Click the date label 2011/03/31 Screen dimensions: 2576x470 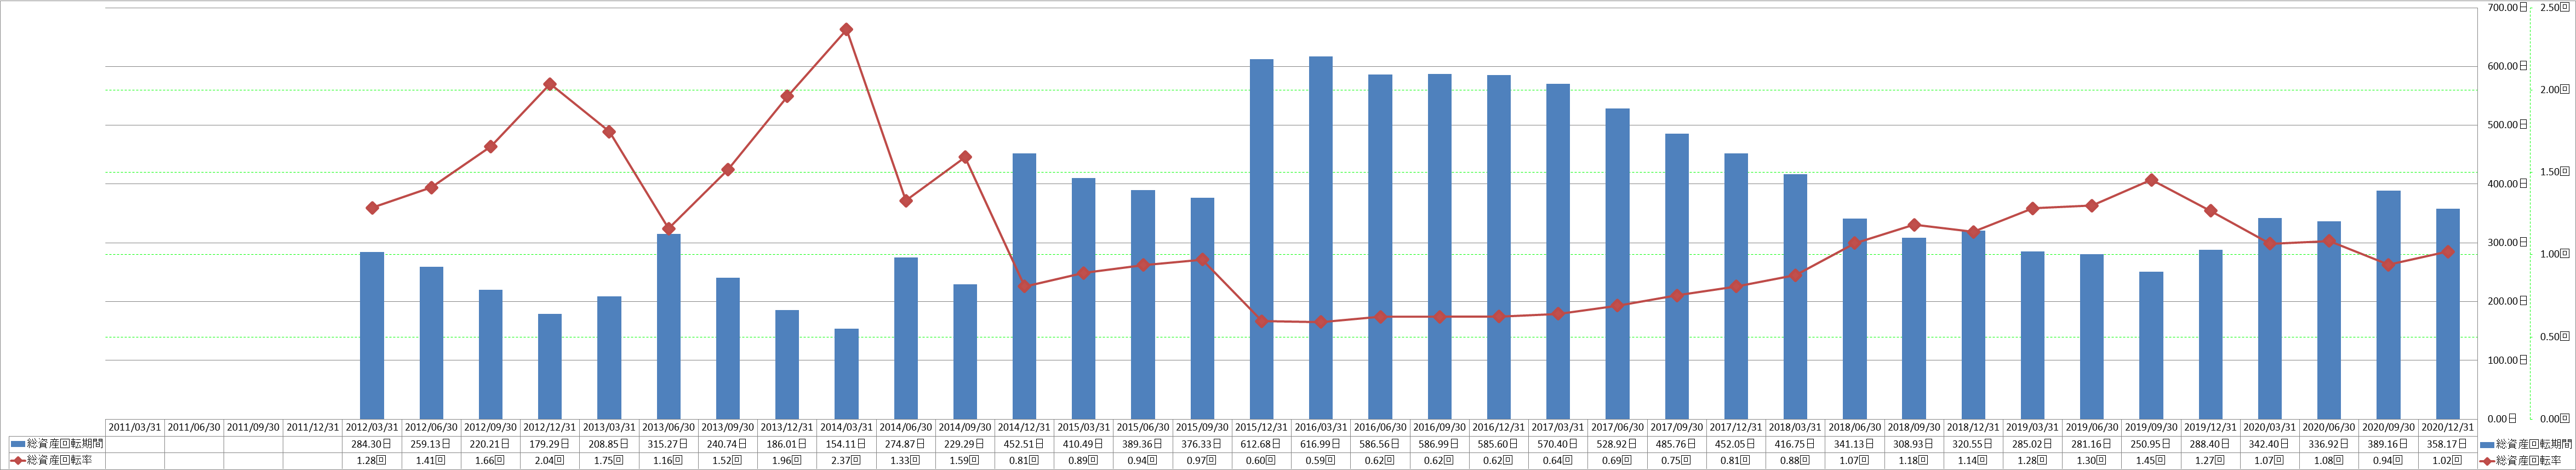click(134, 427)
